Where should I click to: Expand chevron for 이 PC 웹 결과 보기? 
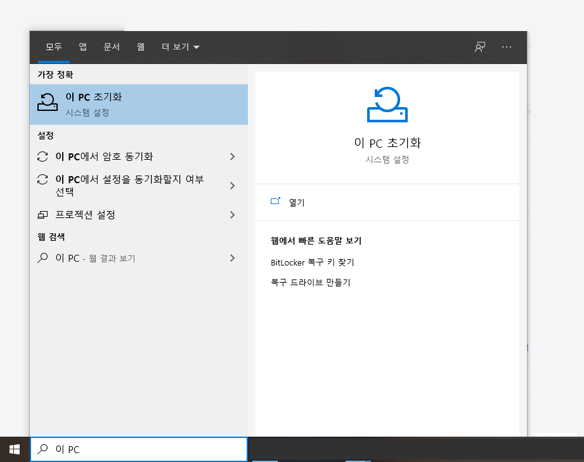[x=233, y=258]
